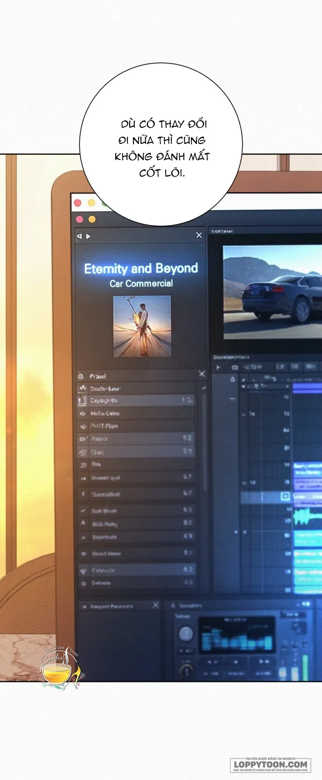
Task: Click the yellow minimize button of the front window
Action: [x=92, y=219]
